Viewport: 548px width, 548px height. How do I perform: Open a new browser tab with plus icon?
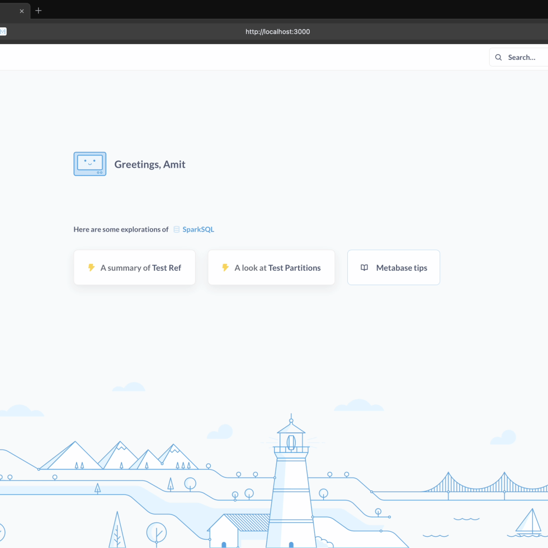point(39,11)
